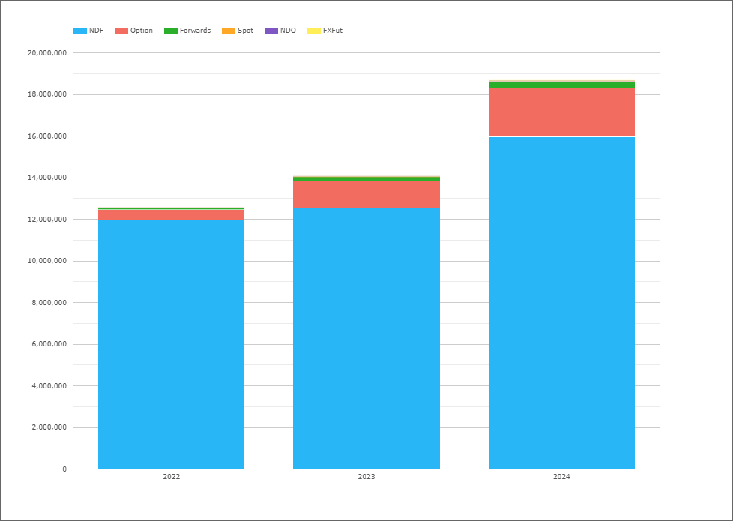Click the 2023 Option red bar segment
The width and height of the screenshot is (733, 521).
(366, 194)
